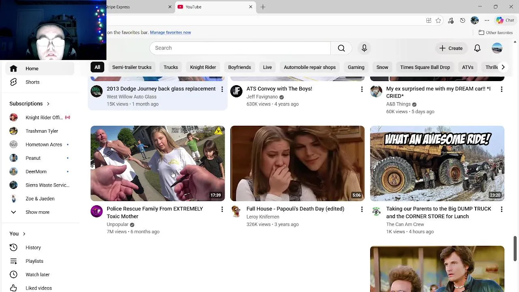Open DeerMom subscription
Image resolution: width=519 pixels, height=292 pixels.
(x=40, y=172)
